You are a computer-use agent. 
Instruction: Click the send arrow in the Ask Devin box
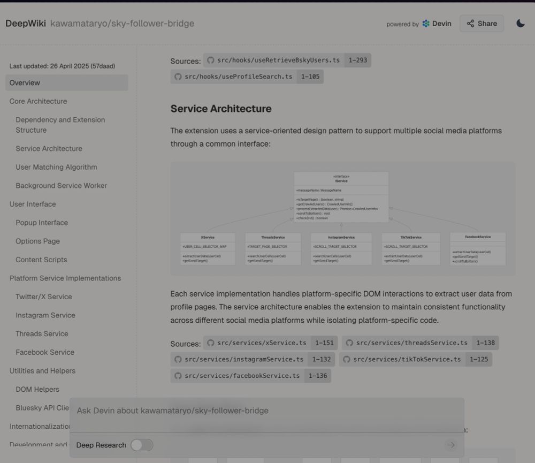[x=450, y=445]
